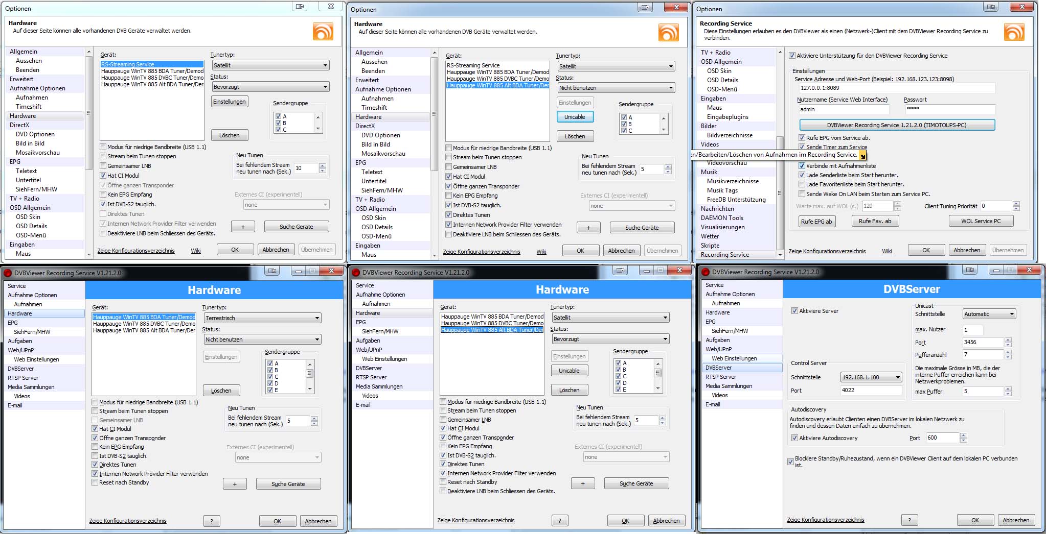Open Wiki link in Recording Service Optionen window
Viewport: 1046px width, 534px height.
coord(887,251)
